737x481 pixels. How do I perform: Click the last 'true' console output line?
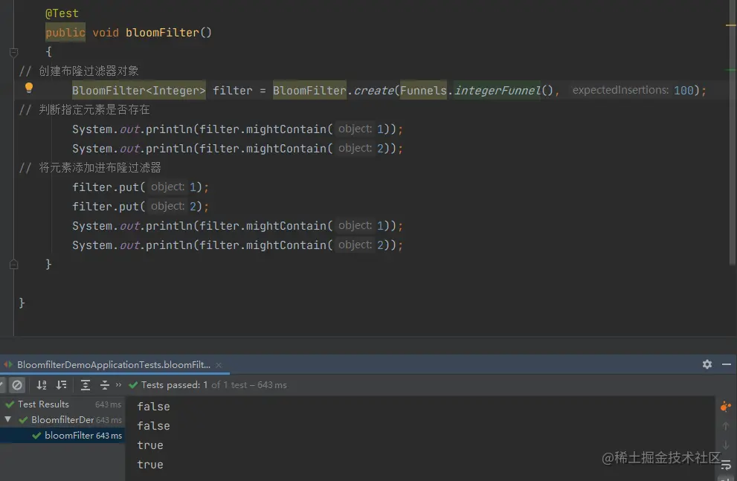[x=150, y=465]
